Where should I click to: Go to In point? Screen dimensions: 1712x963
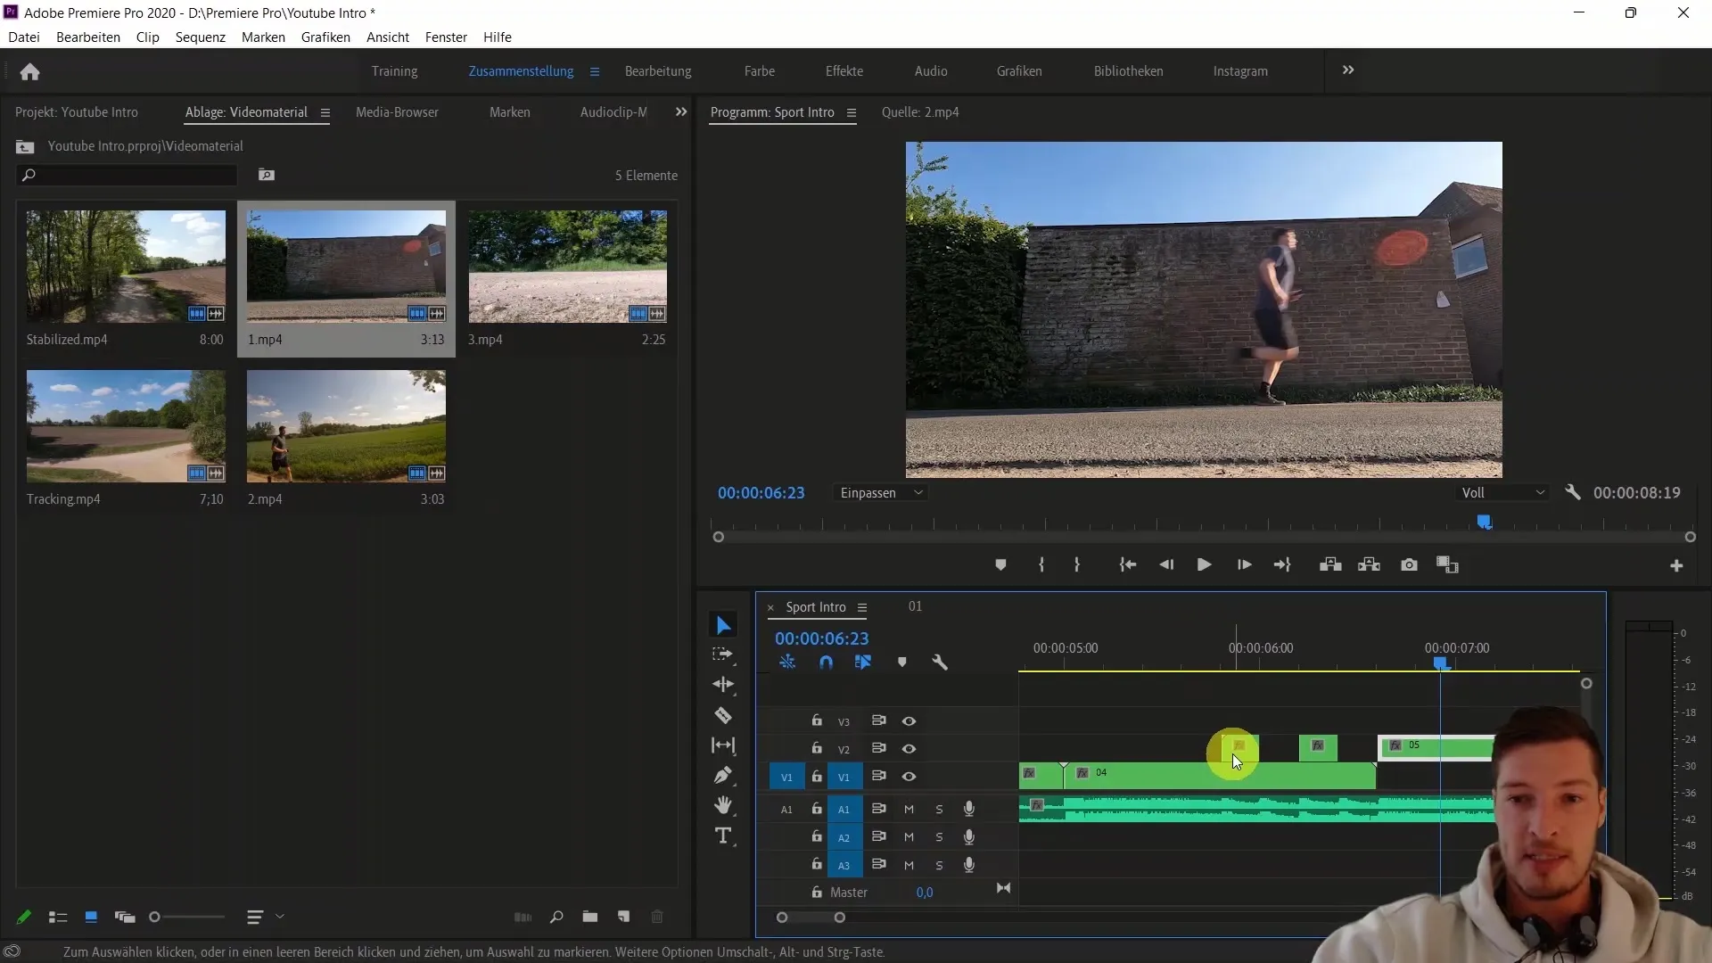pyautogui.click(x=1128, y=565)
